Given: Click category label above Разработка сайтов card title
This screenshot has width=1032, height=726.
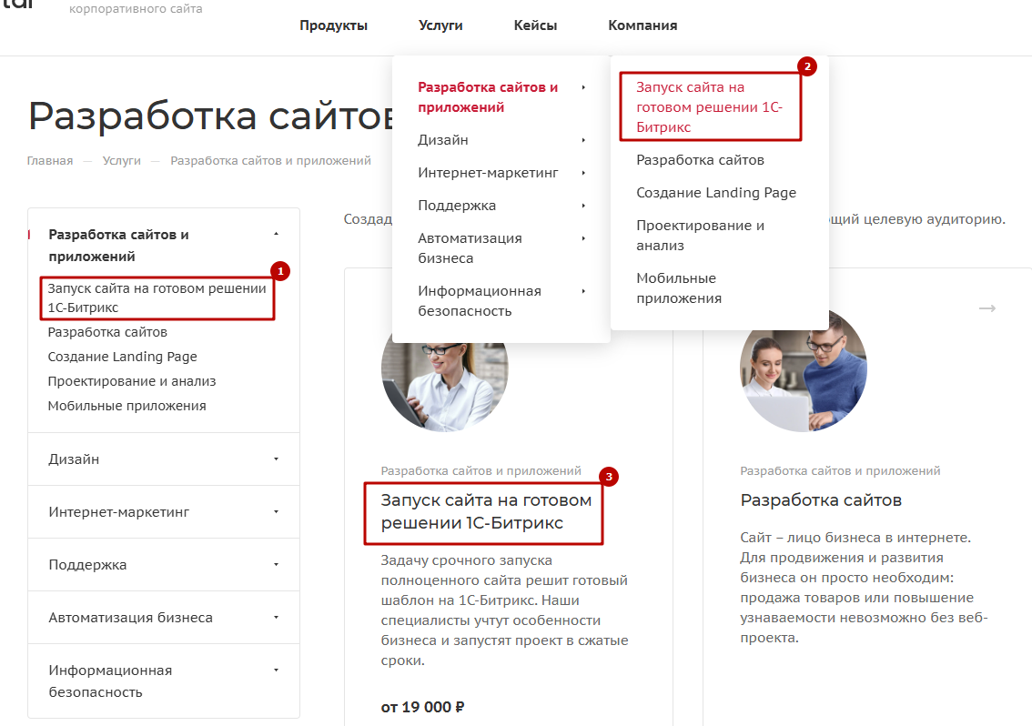Looking at the screenshot, I should pos(840,470).
